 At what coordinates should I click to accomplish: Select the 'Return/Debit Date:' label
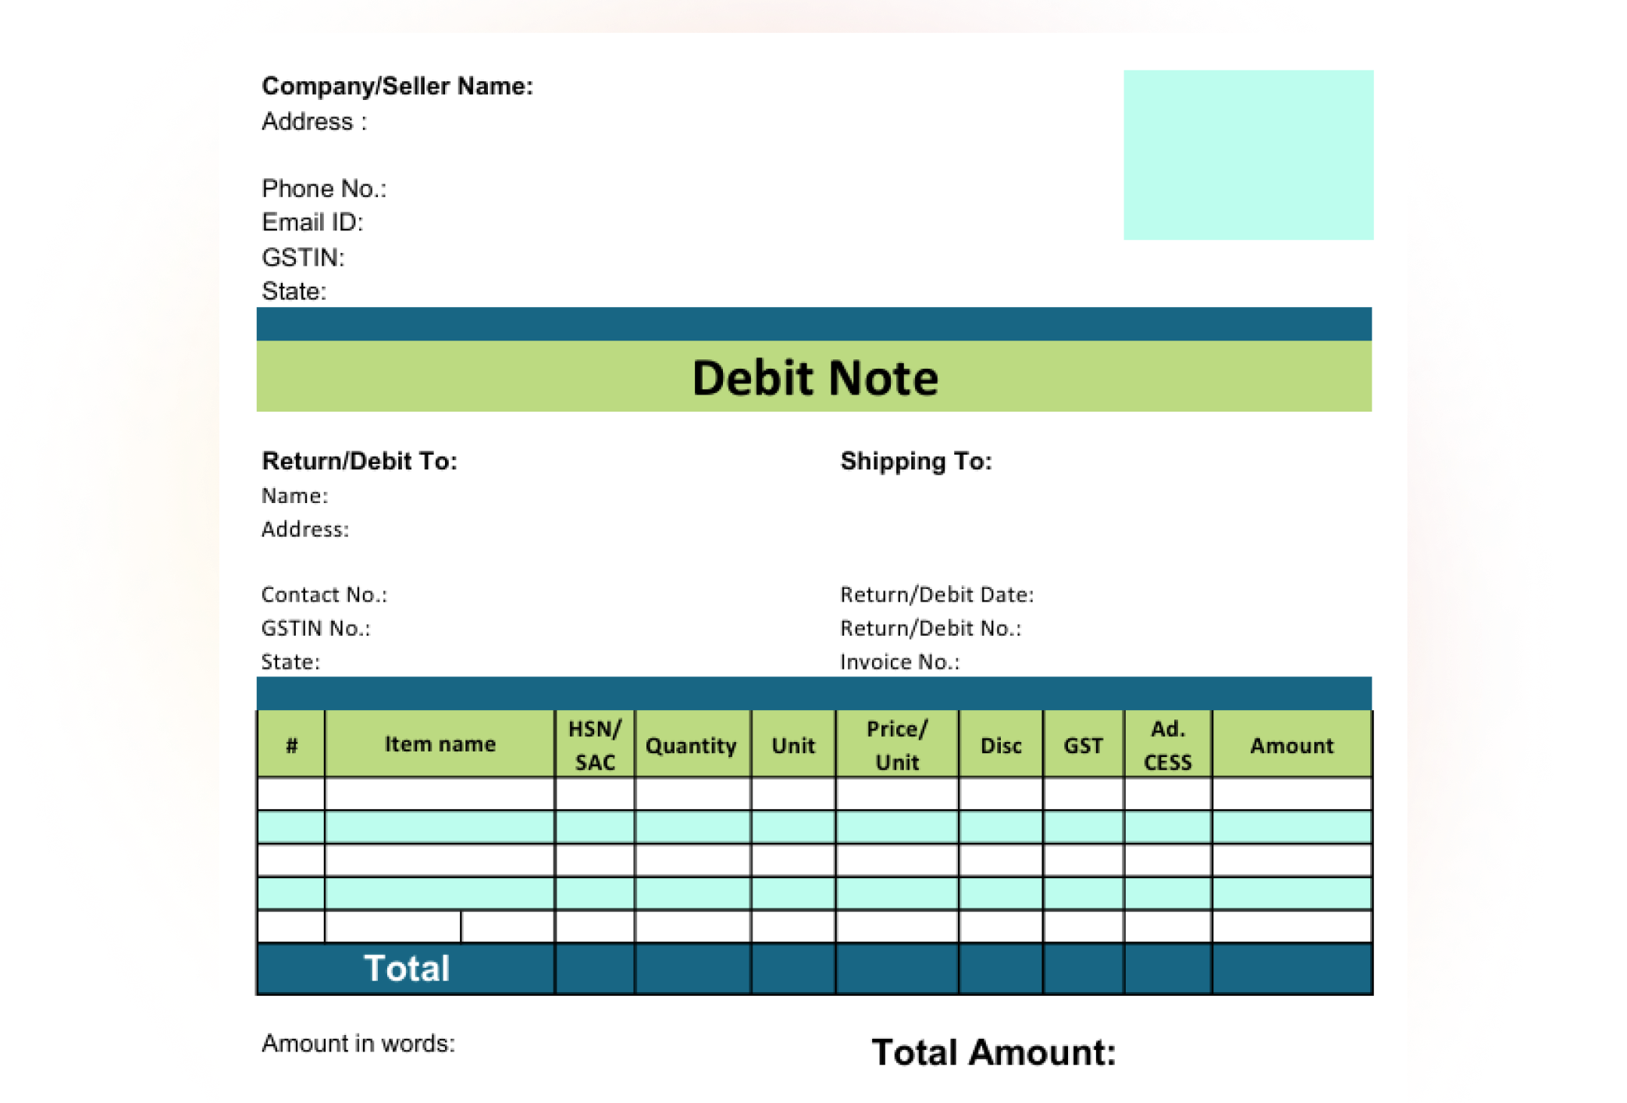click(x=937, y=594)
